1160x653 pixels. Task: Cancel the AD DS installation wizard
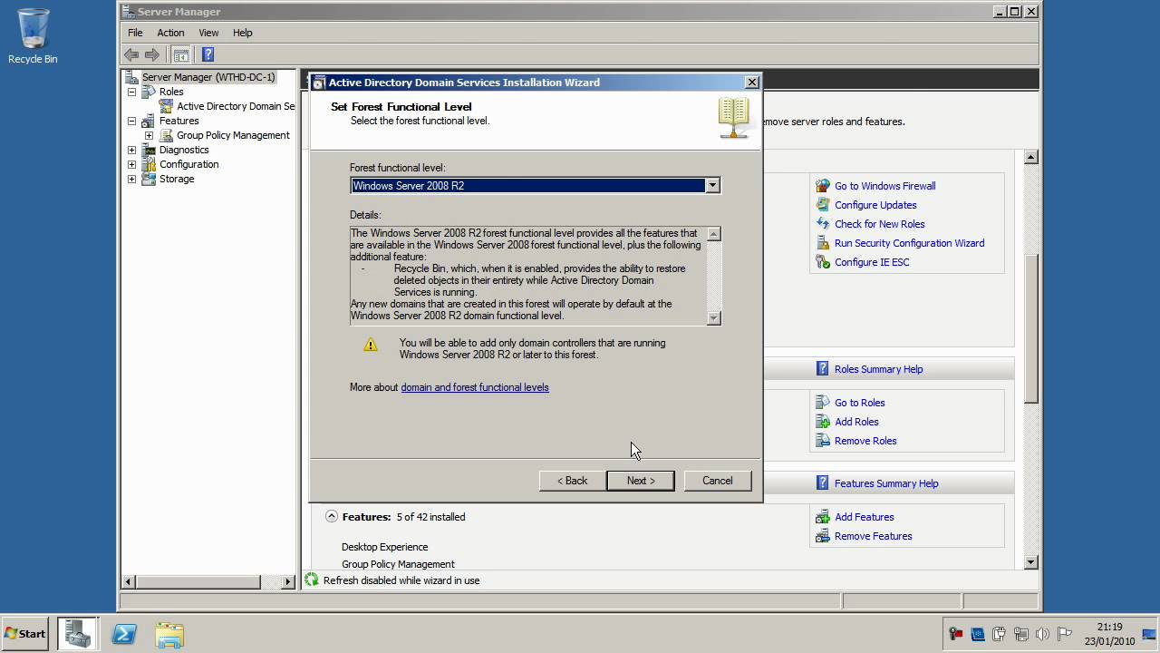click(x=718, y=481)
